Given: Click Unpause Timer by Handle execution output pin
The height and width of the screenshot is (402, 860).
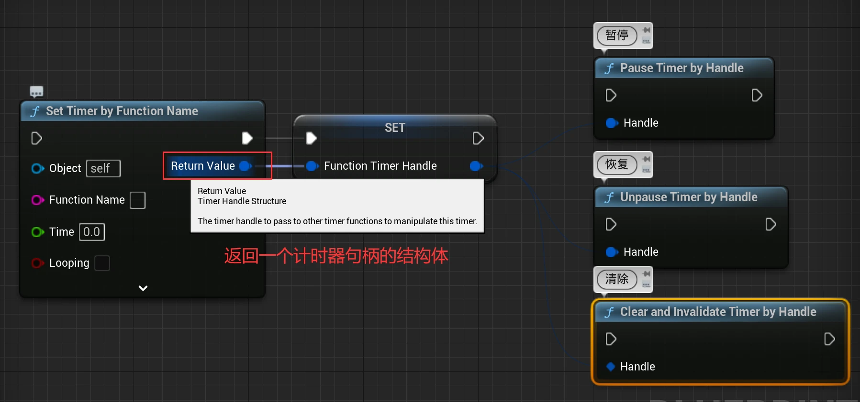Looking at the screenshot, I should click(x=771, y=224).
